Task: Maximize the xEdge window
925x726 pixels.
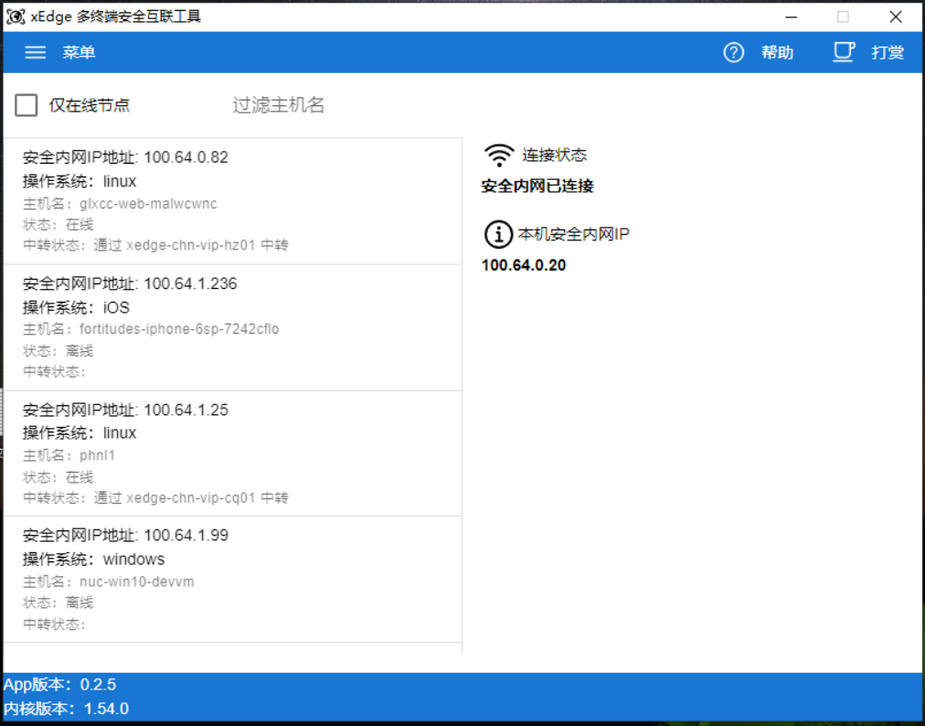Action: [x=843, y=16]
